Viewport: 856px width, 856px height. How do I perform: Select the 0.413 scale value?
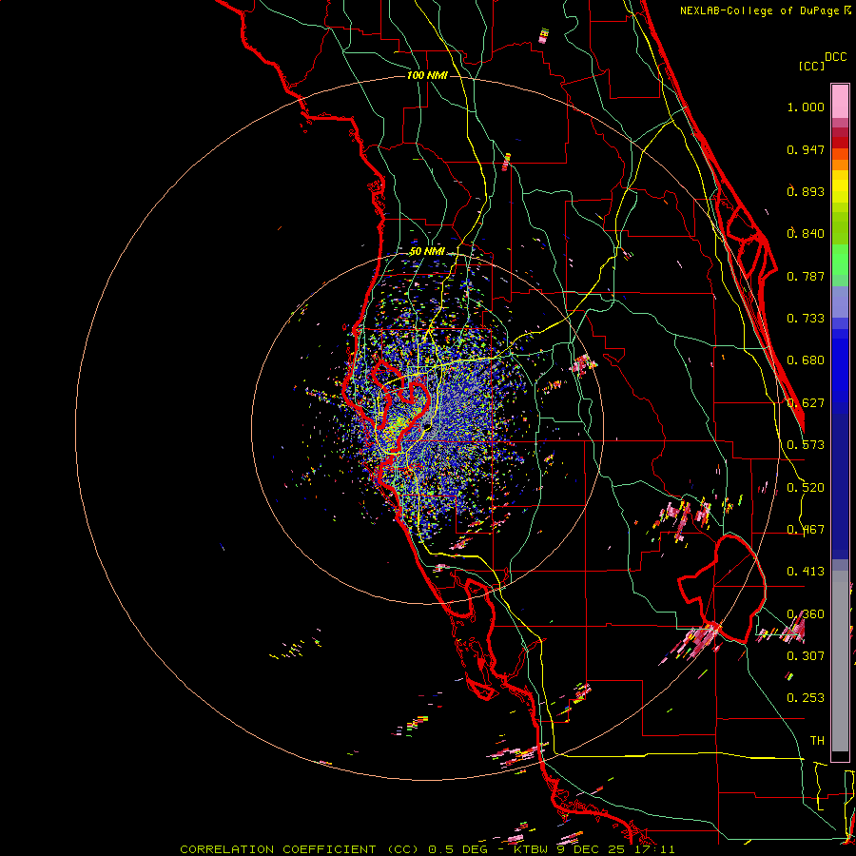[806, 572]
